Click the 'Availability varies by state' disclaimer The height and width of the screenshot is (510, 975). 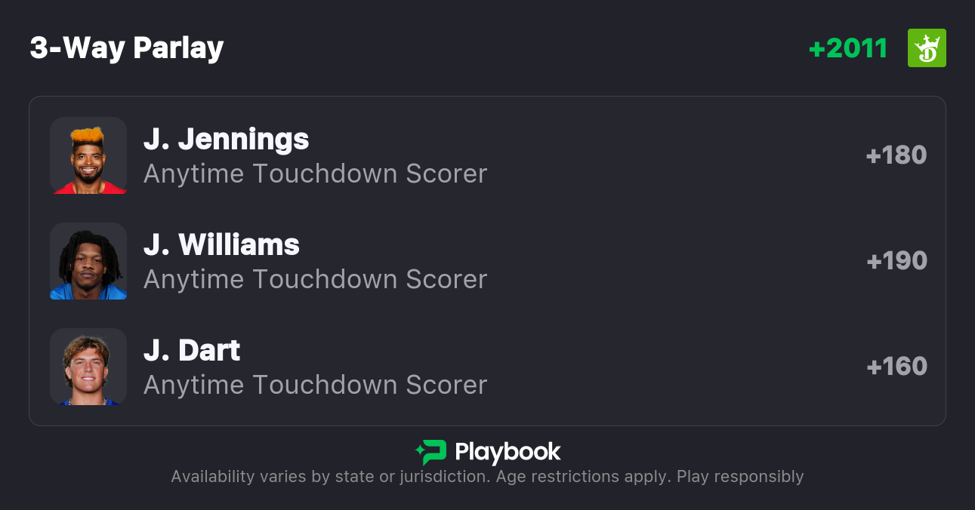coord(329,477)
